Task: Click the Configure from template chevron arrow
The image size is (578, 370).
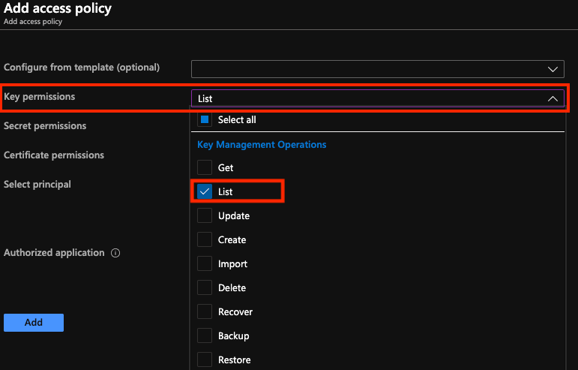Action: [x=553, y=70]
